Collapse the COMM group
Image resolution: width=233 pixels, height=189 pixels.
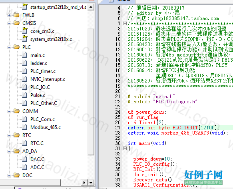point(9,111)
